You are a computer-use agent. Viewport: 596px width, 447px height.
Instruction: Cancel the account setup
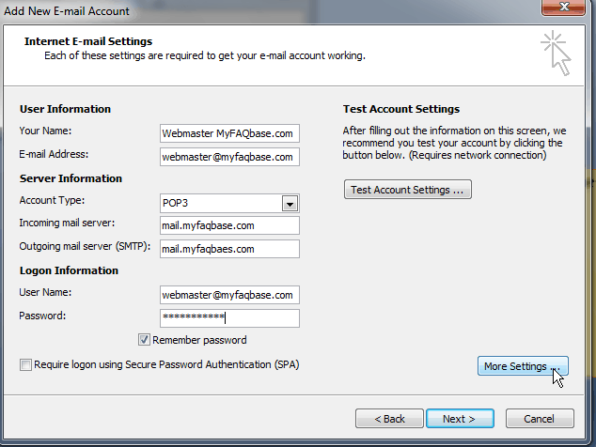click(x=540, y=418)
